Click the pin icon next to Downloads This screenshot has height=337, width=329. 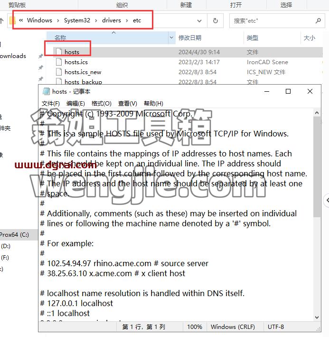[40, 56]
